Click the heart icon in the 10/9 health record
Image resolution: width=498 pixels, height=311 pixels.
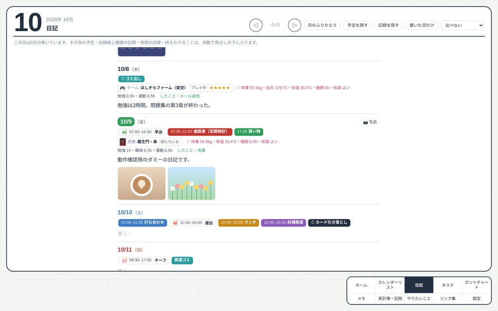point(188,142)
